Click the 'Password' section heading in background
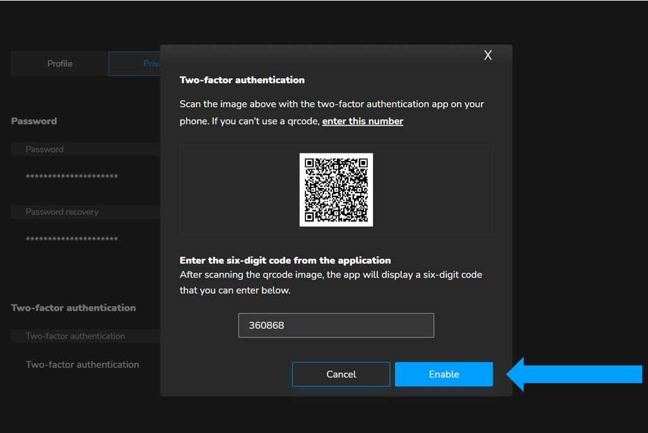Image resolution: width=648 pixels, height=433 pixels. coord(34,121)
